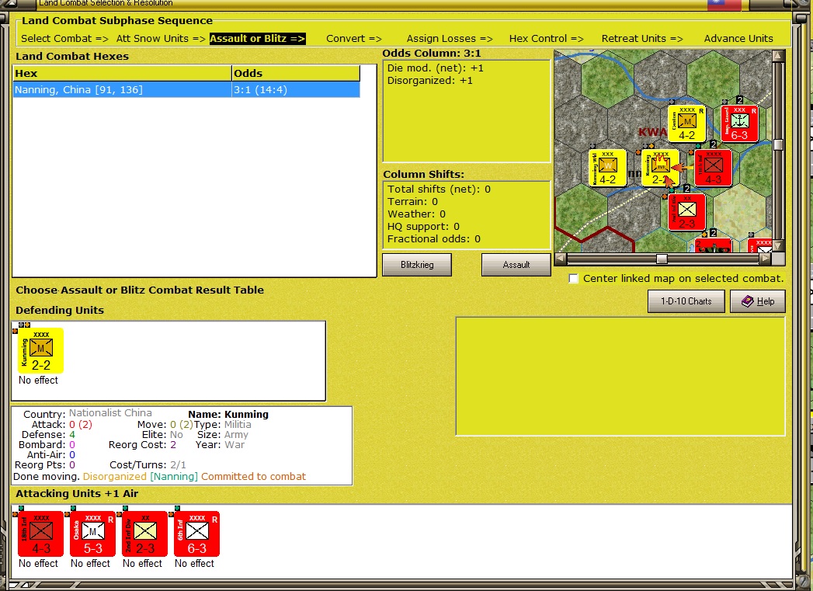813x591 pixels.
Task: Click the 'Terrain: 0' shift line
Action: tap(413, 202)
